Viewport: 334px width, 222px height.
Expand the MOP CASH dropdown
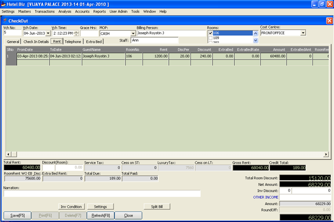[x=133, y=33]
